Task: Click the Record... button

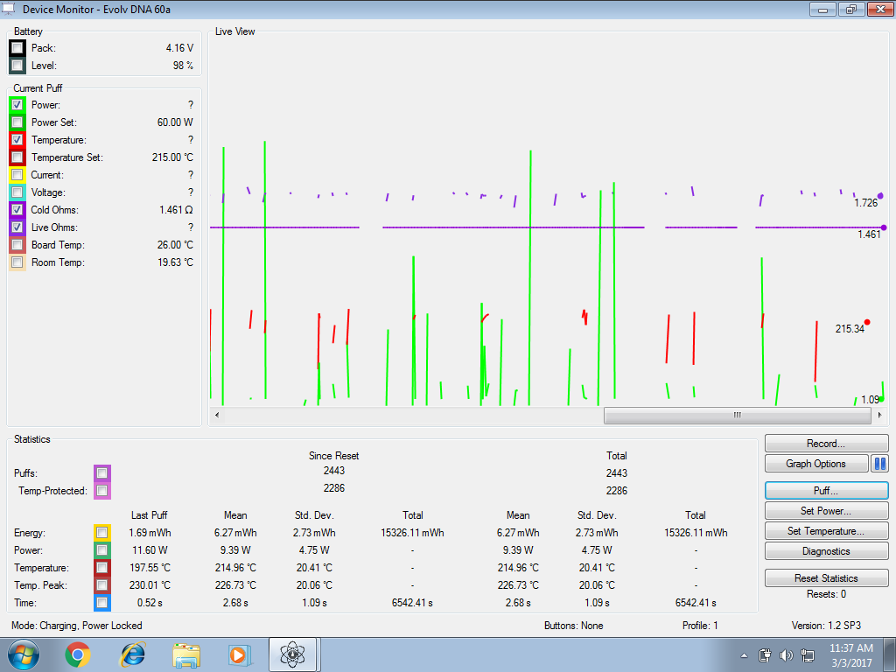Action: 826,444
